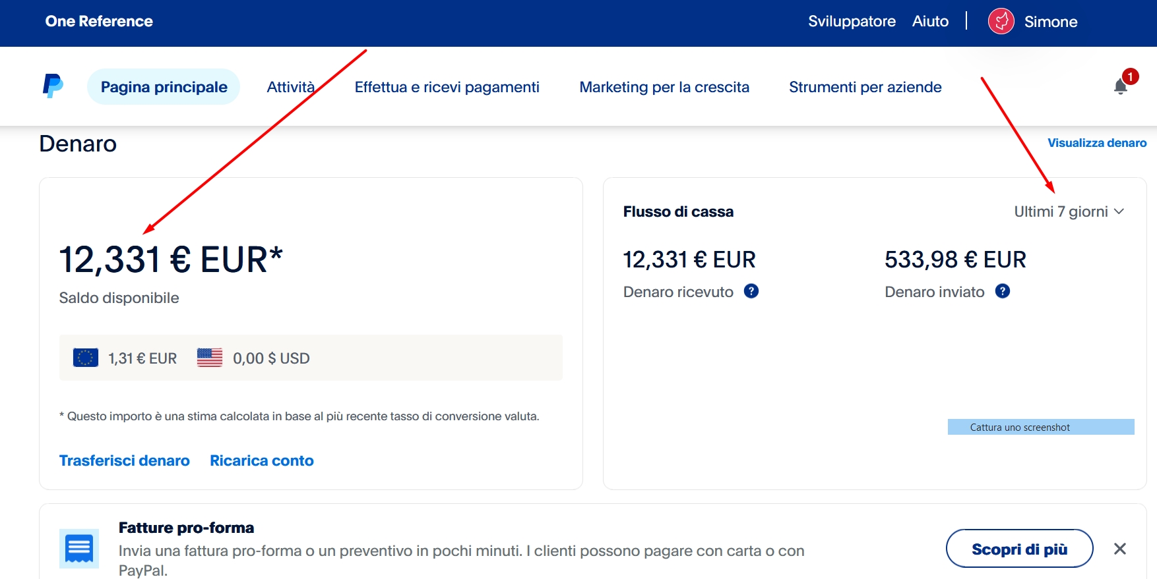The image size is (1157, 579).
Task: Open the Visualizza denaro link
Action: [1096, 143]
